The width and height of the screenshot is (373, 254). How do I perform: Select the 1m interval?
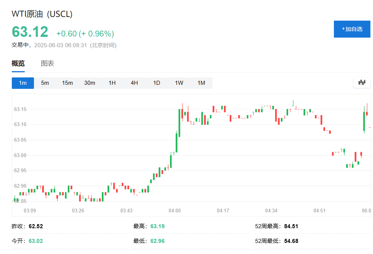23,83
